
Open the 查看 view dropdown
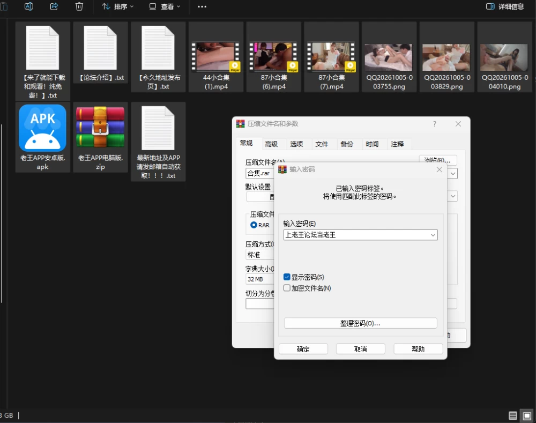pos(165,6)
